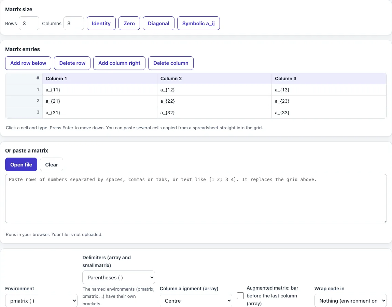Click the Delete row button
392x307 pixels.
pyautogui.click(x=72, y=63)
